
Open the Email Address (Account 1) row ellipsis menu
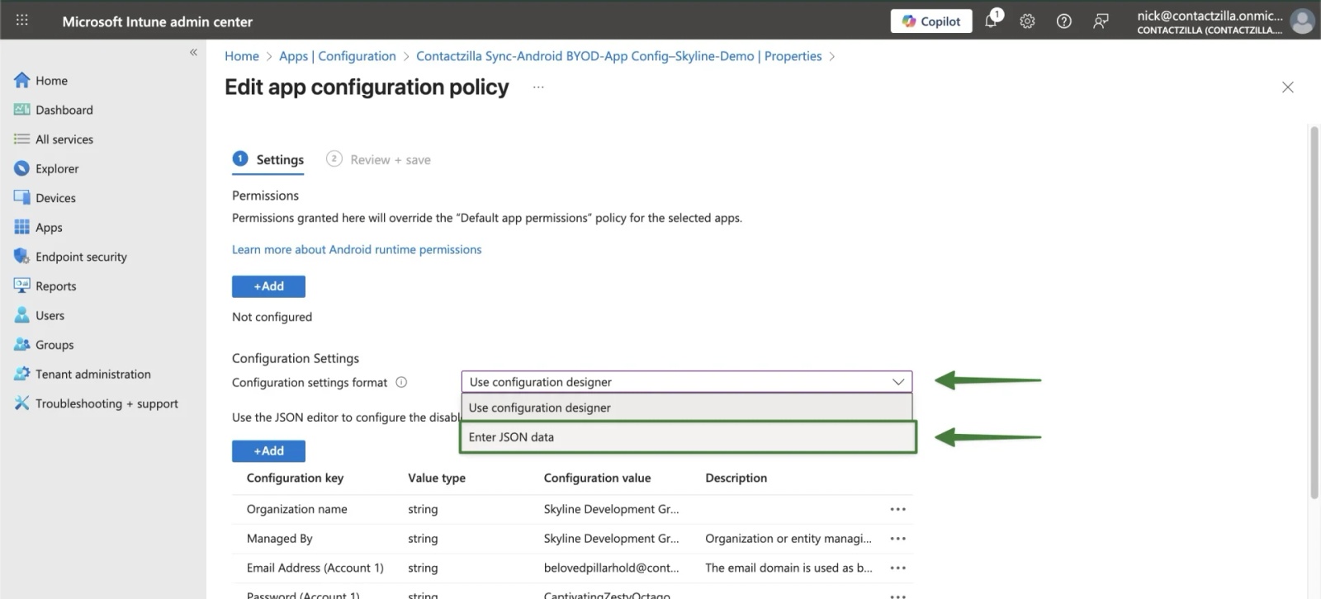pyautogui.click(x=897, y=568)
